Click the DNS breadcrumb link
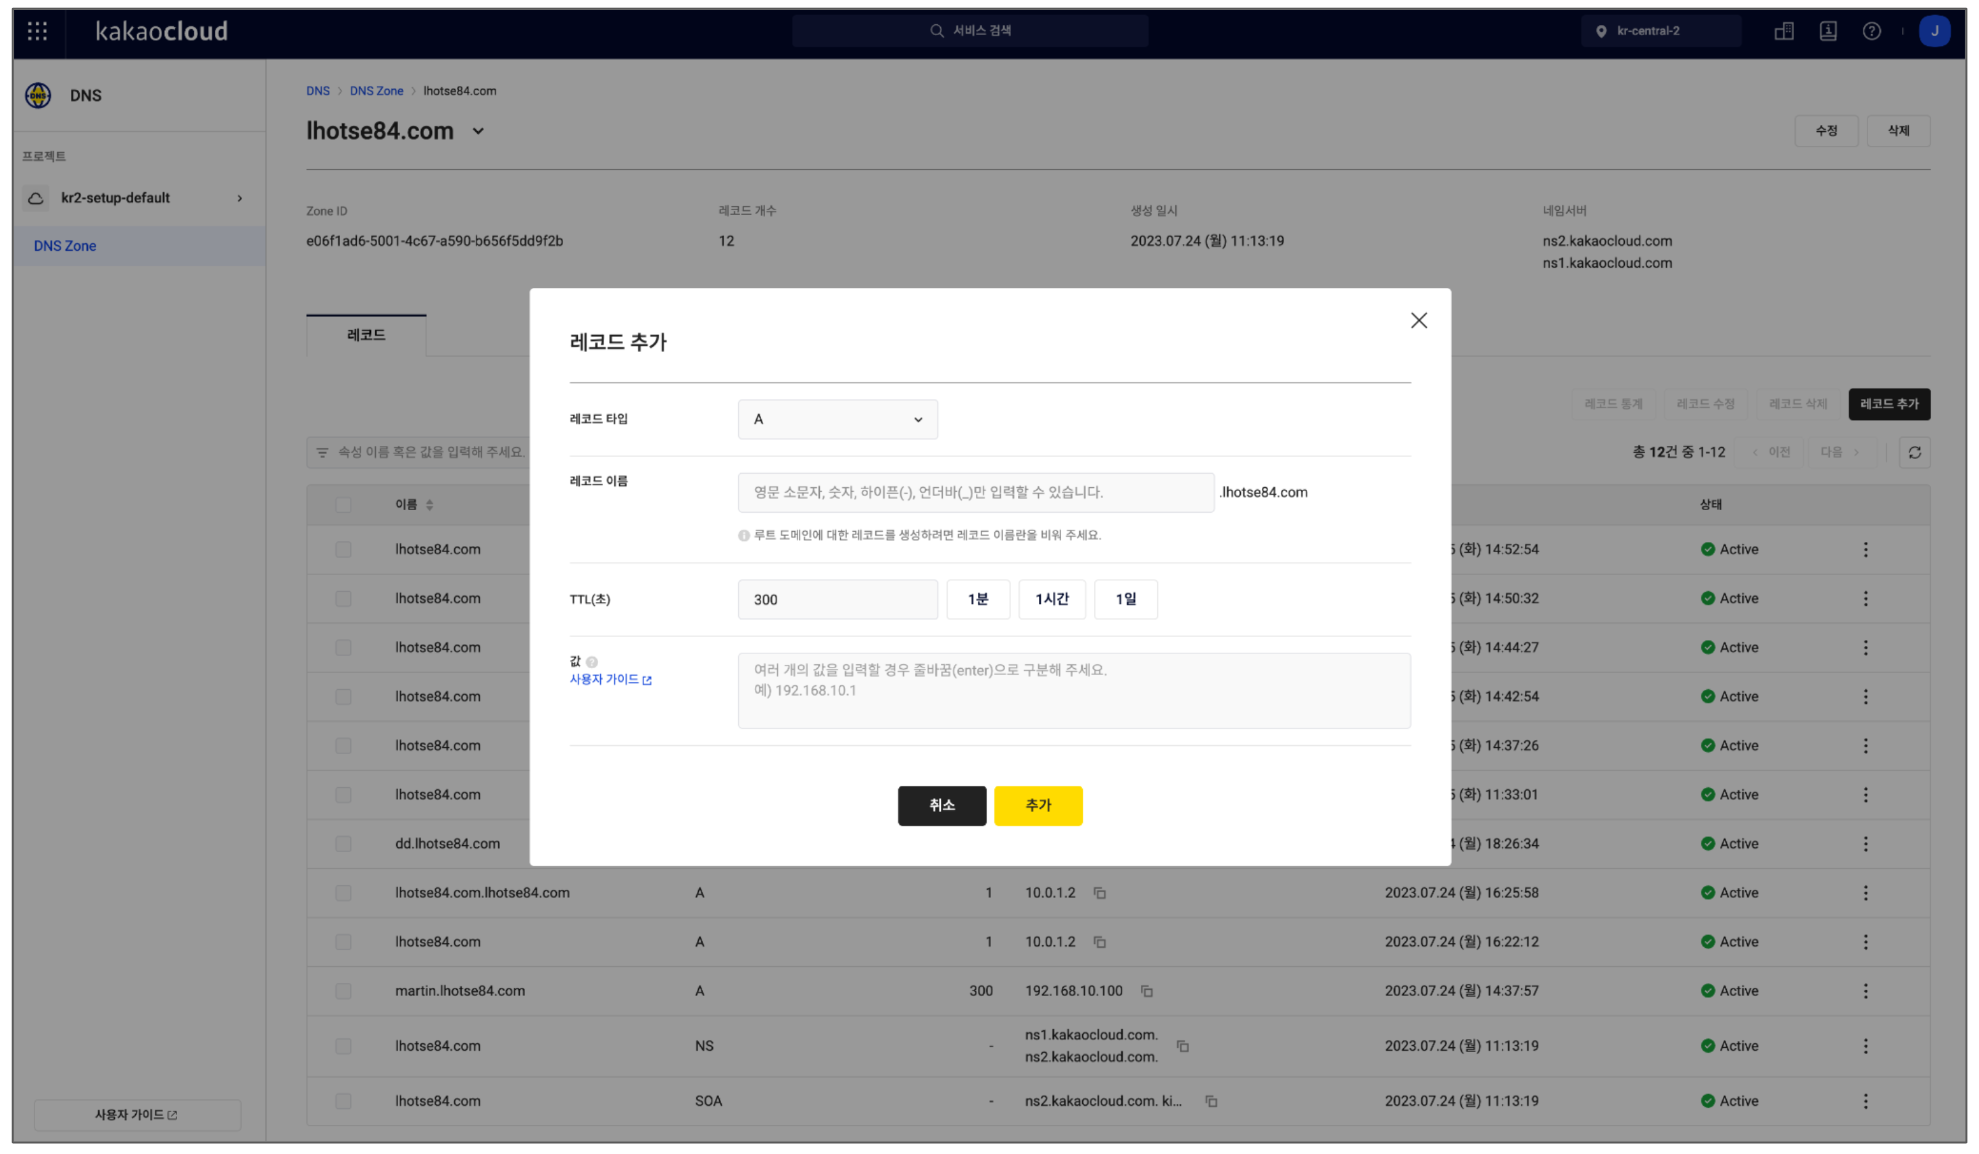The image size is (1979, 1154). click(x=317, y=91)
